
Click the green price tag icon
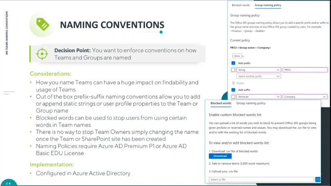pos(42,25)
